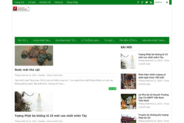This screenshot has width=184, height=123.
Task: Open sidebar thumbnail for Truyền kỳ những pho tượng
Action: point(128,118)
